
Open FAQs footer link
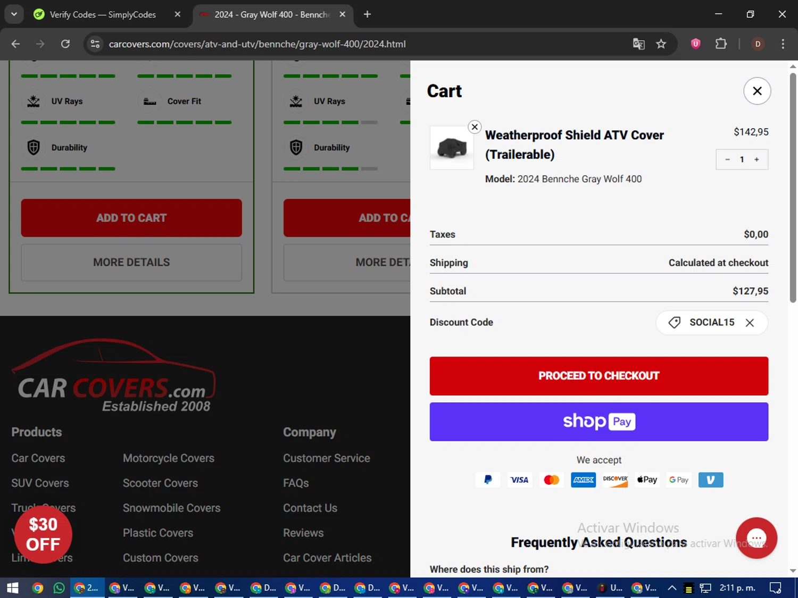tap(296, 483)
